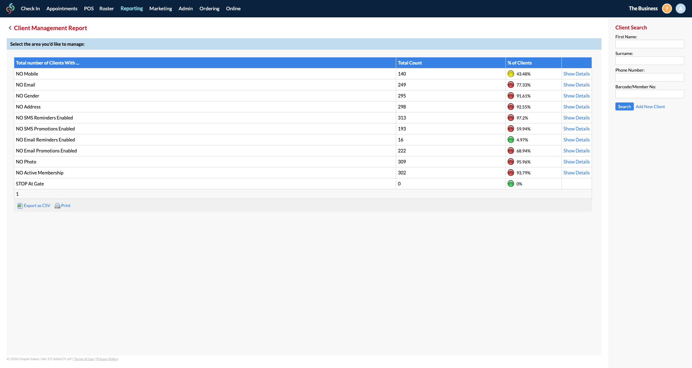Click the First Name input field
This screenshot has width=692, height=368.
click(x=649, y=44)
